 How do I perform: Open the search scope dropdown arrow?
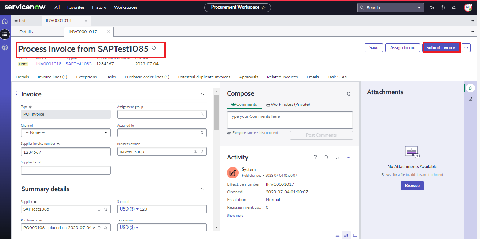[x=419, y=7]
